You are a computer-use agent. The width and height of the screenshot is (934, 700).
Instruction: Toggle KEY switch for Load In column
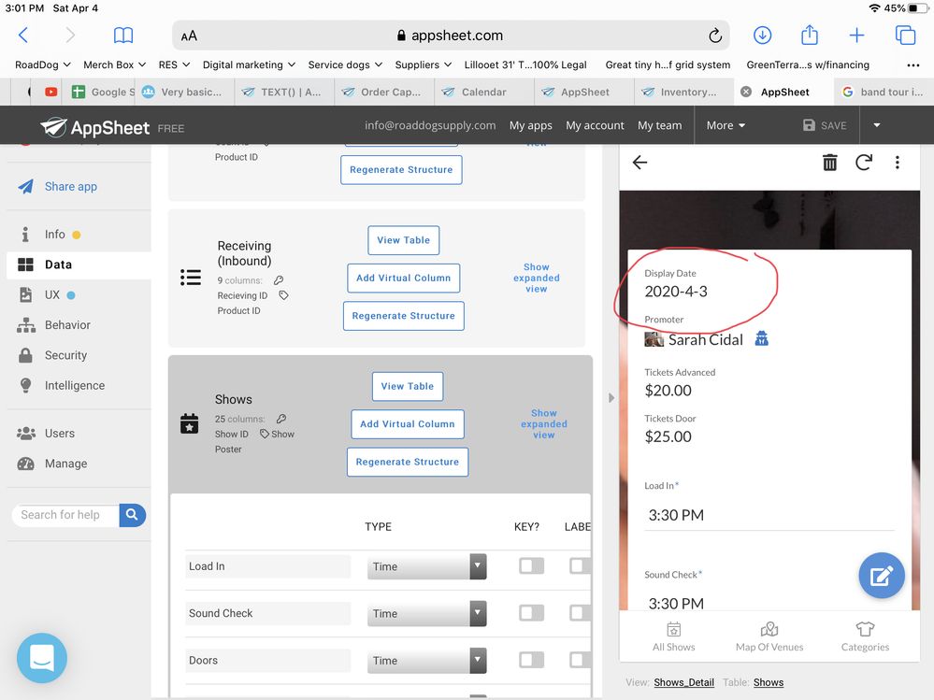tap(531, 565)
